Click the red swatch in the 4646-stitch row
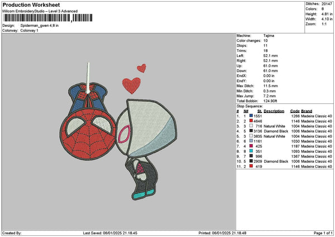 (x=251, y=121)
